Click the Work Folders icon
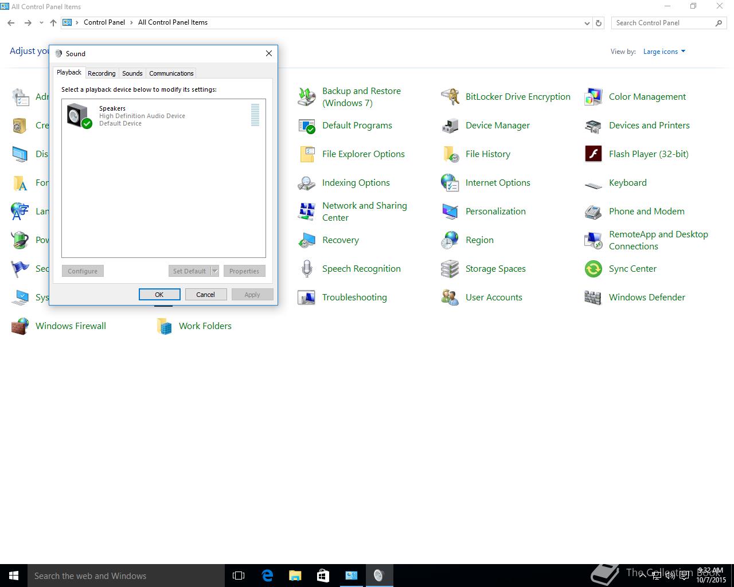This screenshot has height=587, width=734. pos(165,326)
